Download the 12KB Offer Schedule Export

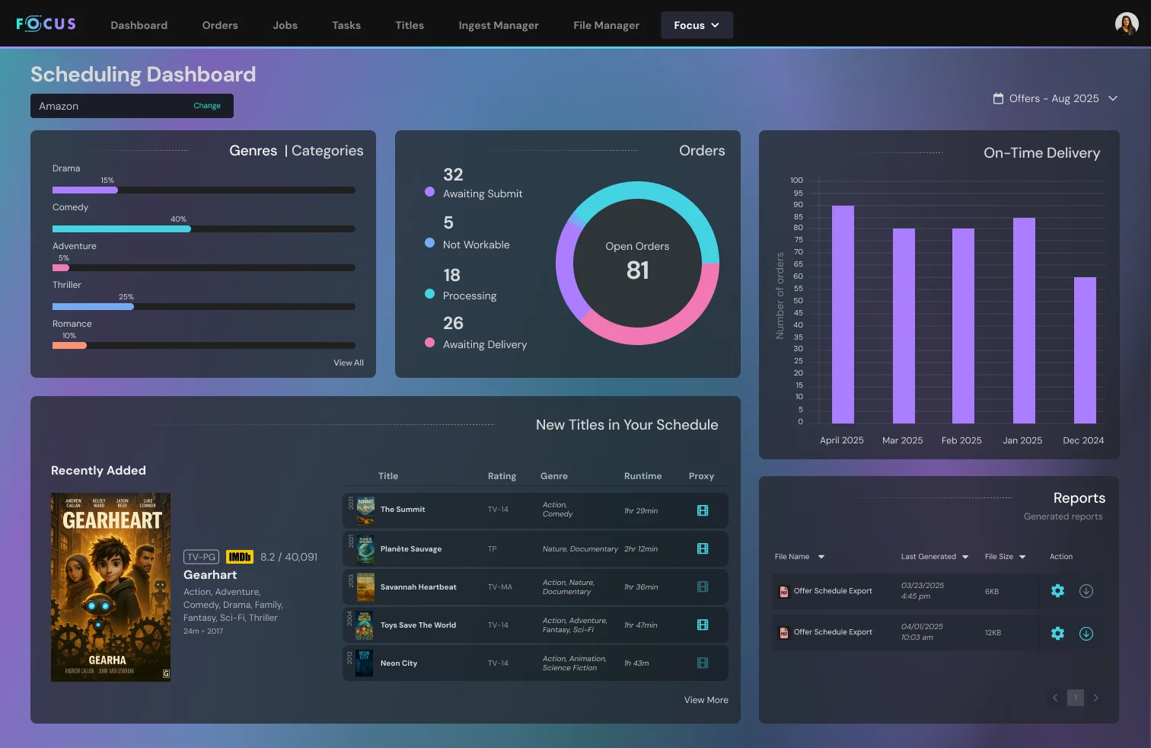pyautogui.click(x=1086, y=633)
